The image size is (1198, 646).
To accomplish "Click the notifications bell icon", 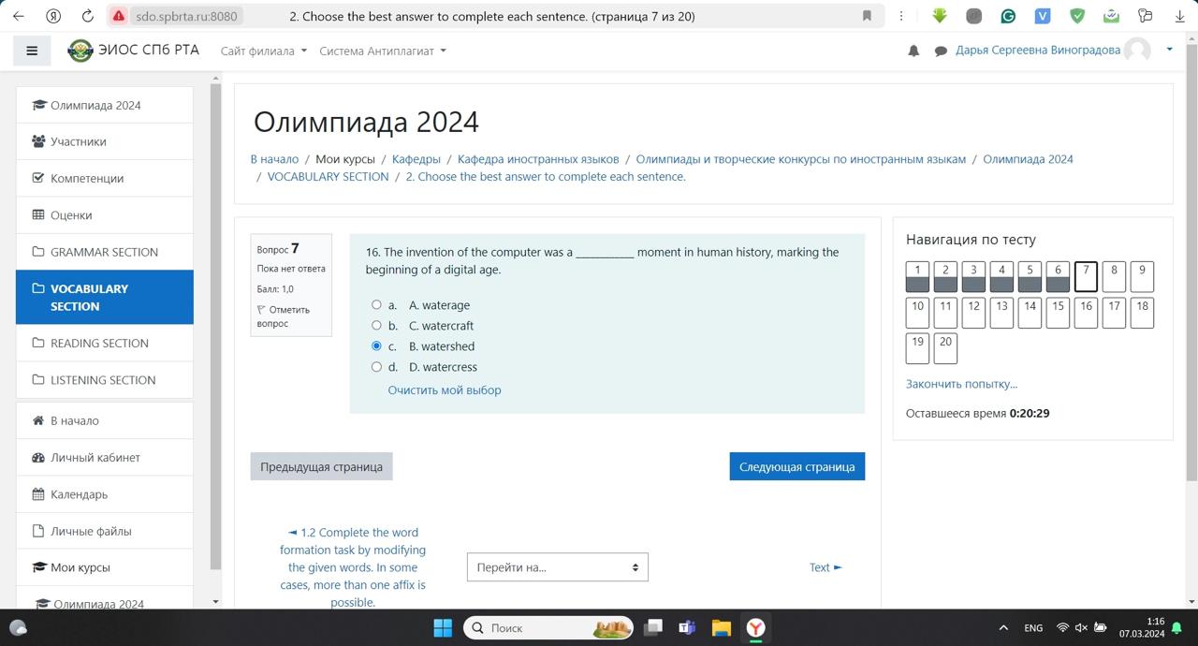I will 913,51.
